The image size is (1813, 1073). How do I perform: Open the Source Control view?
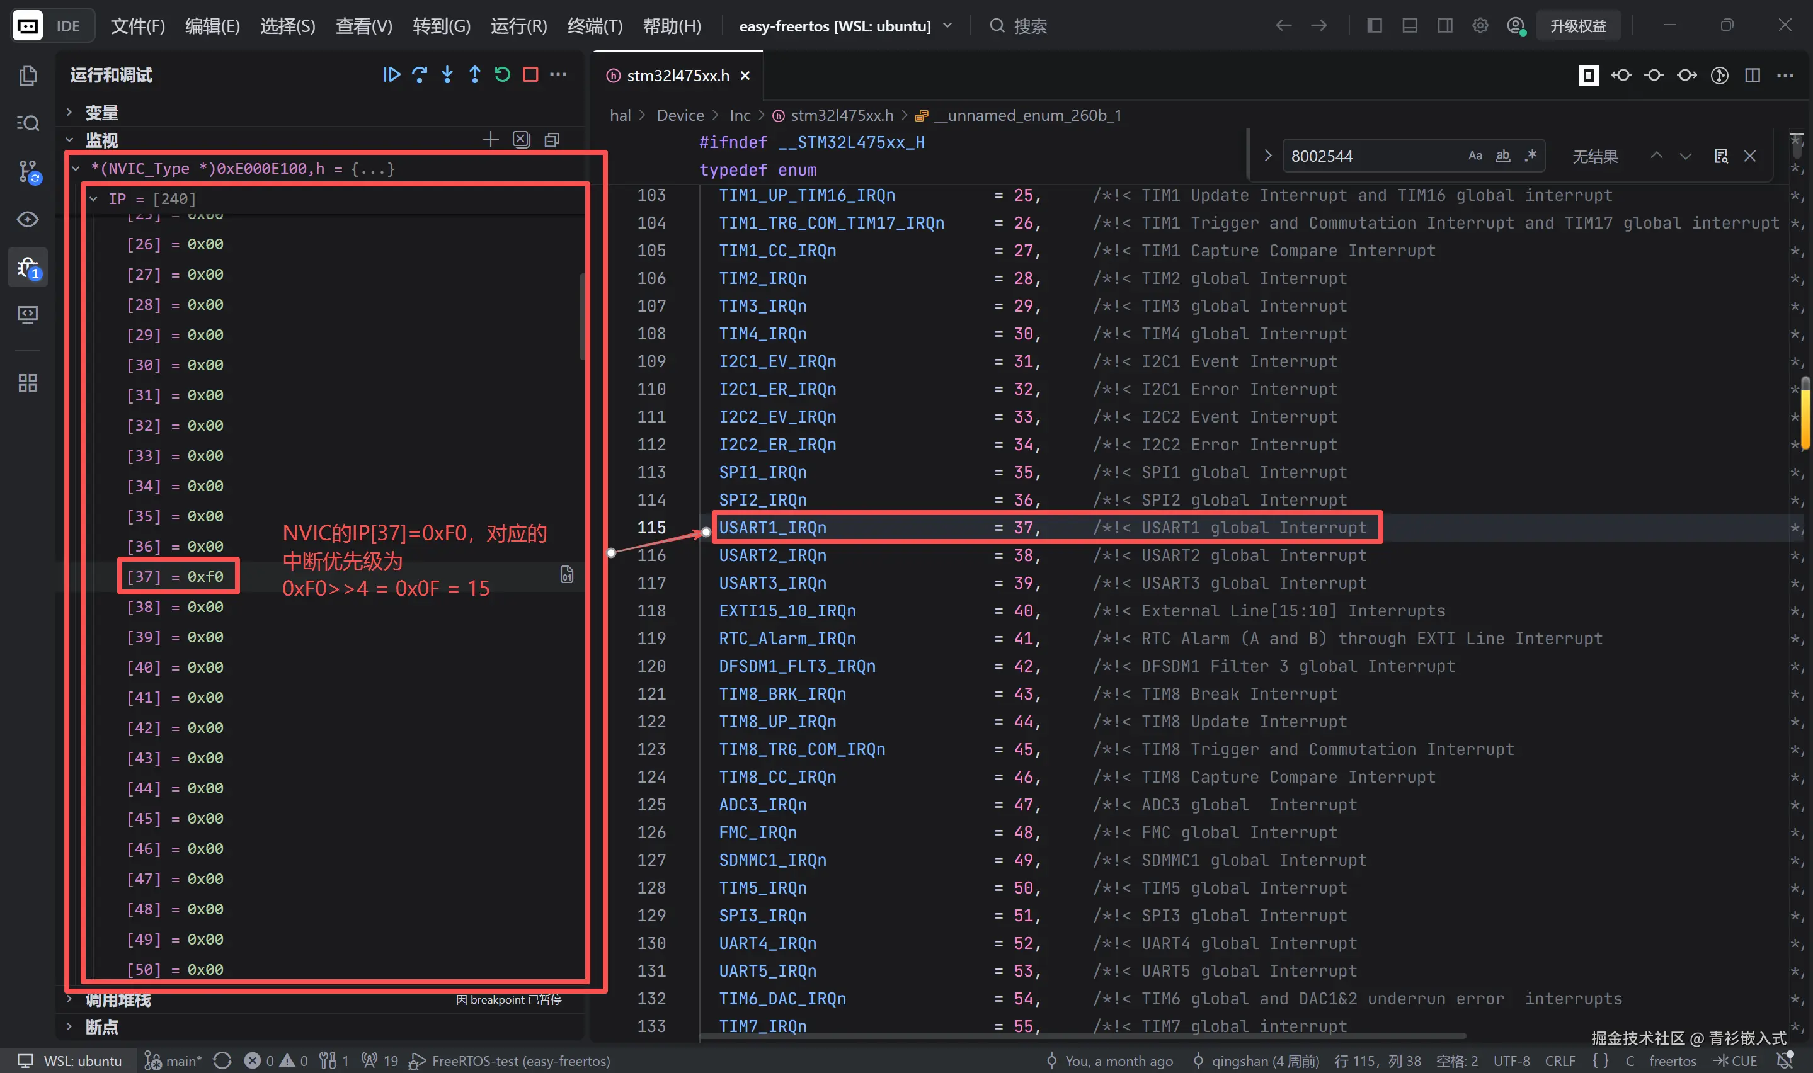coord(28,171)
